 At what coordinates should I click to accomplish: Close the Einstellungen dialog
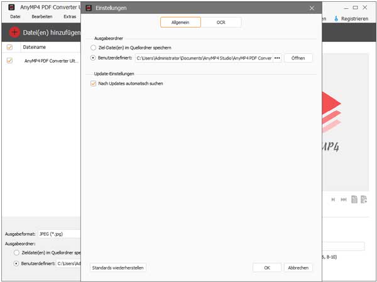point(312,8)
